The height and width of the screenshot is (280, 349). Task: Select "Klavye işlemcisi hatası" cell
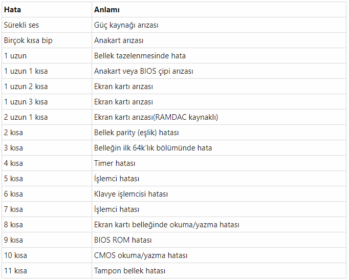[x=131, y=194]
